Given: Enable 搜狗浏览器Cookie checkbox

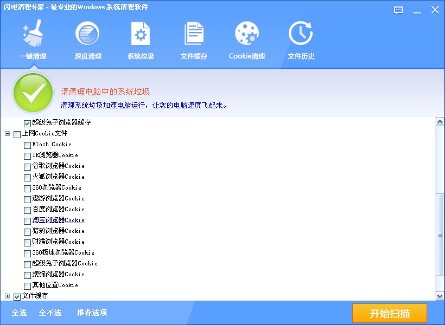Looking at the screenshot, I should click(27, 275).
